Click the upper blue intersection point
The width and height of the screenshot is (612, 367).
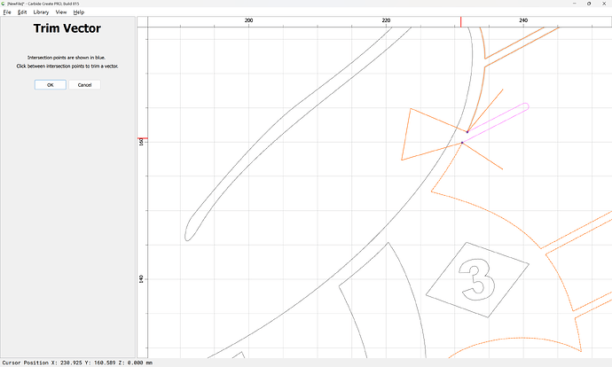[x=467, y=132]
